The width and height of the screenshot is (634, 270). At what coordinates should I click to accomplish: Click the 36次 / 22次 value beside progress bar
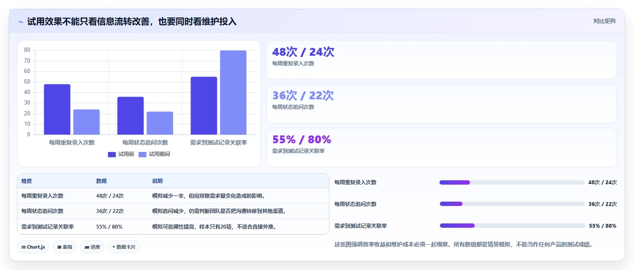(603, 204)
